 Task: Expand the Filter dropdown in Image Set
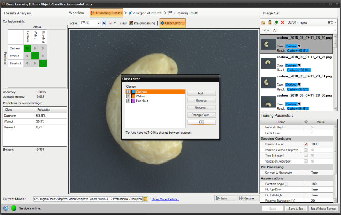pos(335,30)
